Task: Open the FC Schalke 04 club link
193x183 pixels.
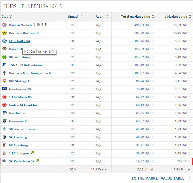Action: pyautogui.click(x=19, y=41)
